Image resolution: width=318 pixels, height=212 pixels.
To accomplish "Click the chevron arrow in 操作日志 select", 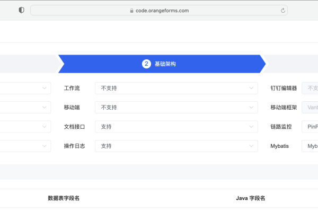I will [x=251, y=146].
